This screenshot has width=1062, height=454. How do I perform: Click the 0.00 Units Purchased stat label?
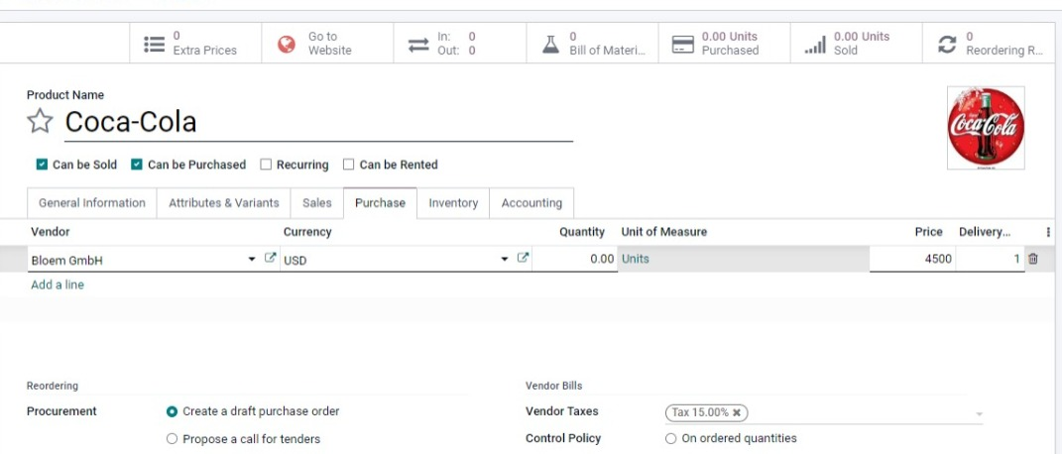pos(730,44)
